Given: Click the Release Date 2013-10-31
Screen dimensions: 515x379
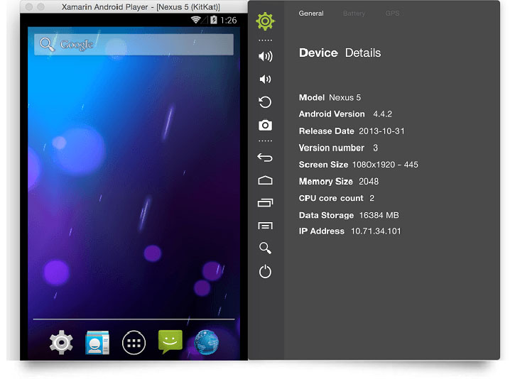Looking at the screenshot, I should pos(381,131).
